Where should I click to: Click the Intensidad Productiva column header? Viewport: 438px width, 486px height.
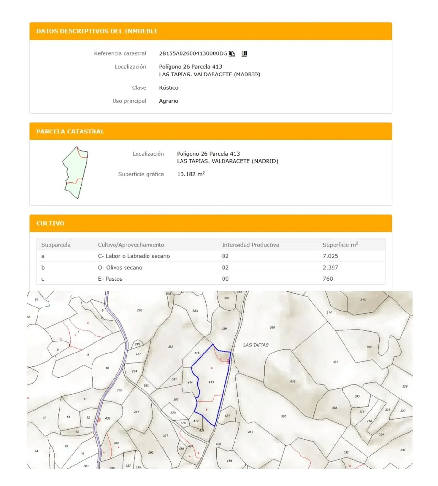250,245
